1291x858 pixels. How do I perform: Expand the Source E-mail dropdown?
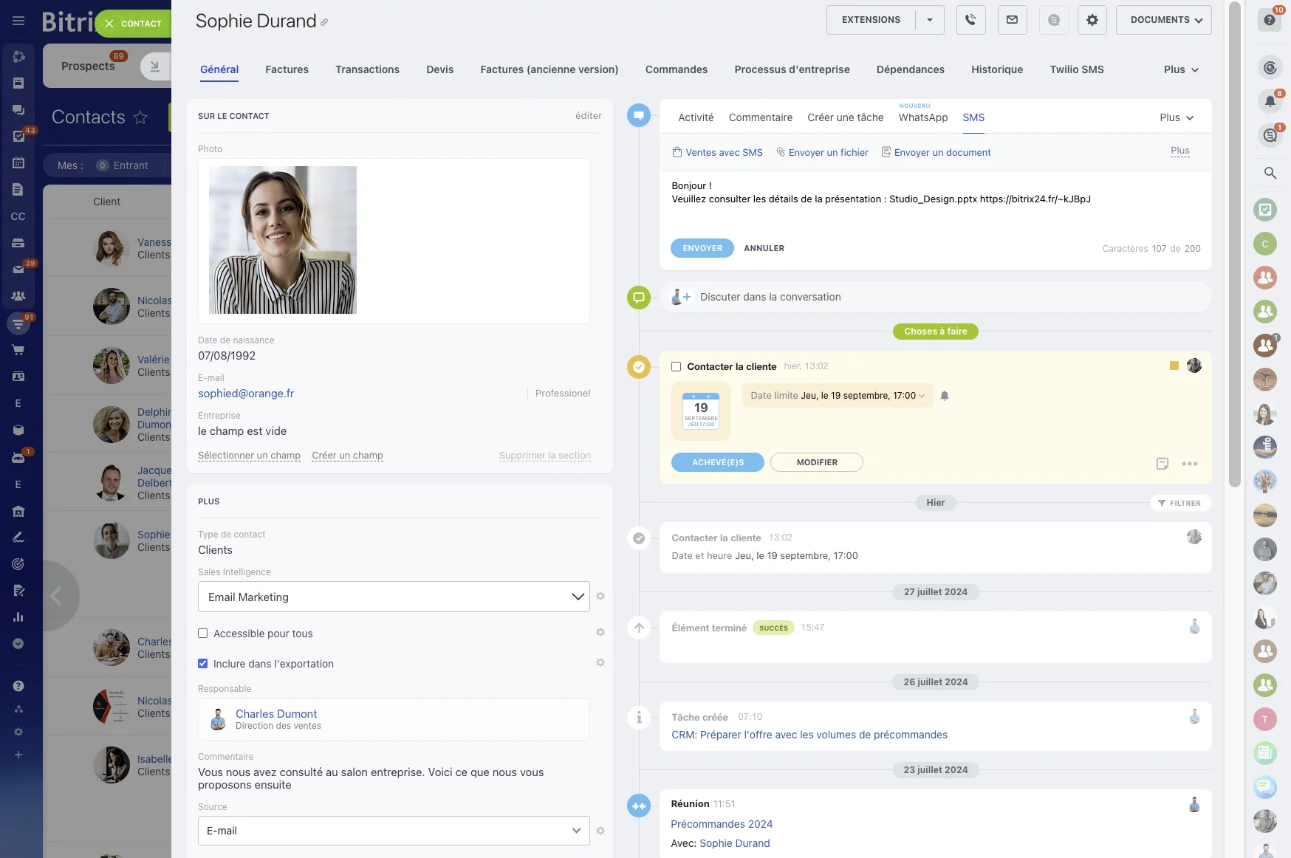click(x=394, y=831)
